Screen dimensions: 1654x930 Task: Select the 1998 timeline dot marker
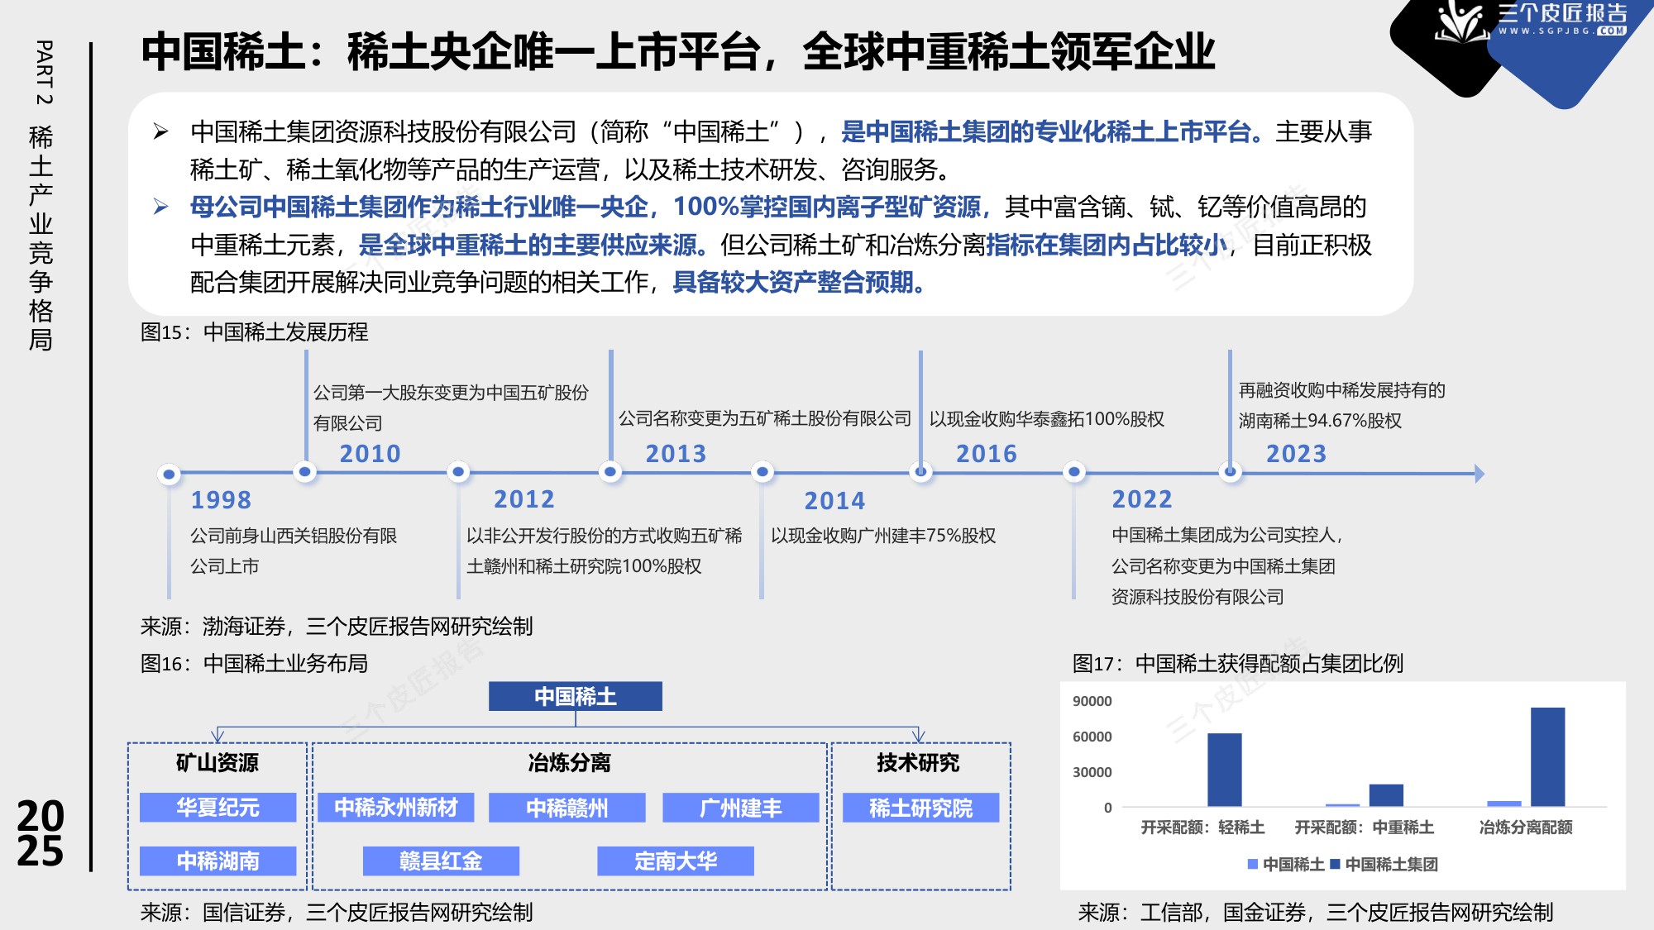tap(170, 474)
